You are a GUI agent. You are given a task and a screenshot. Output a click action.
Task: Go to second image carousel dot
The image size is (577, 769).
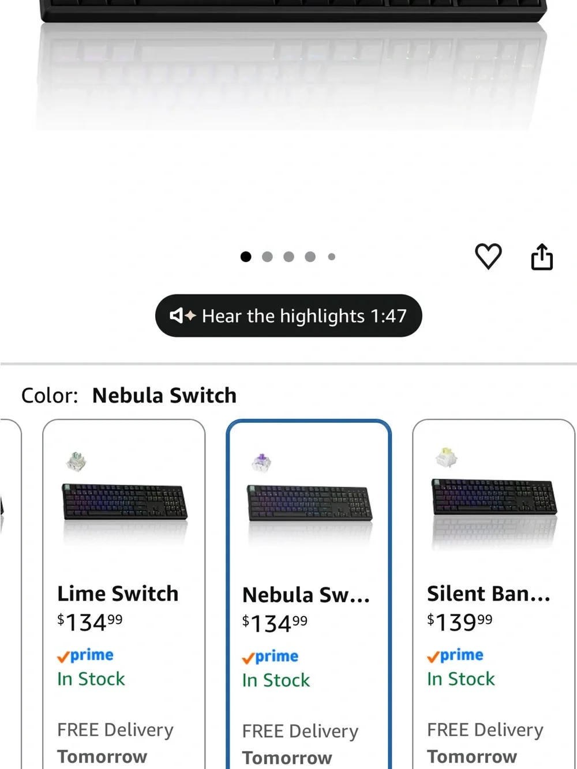pyautogui.click(x=267, y=257)
